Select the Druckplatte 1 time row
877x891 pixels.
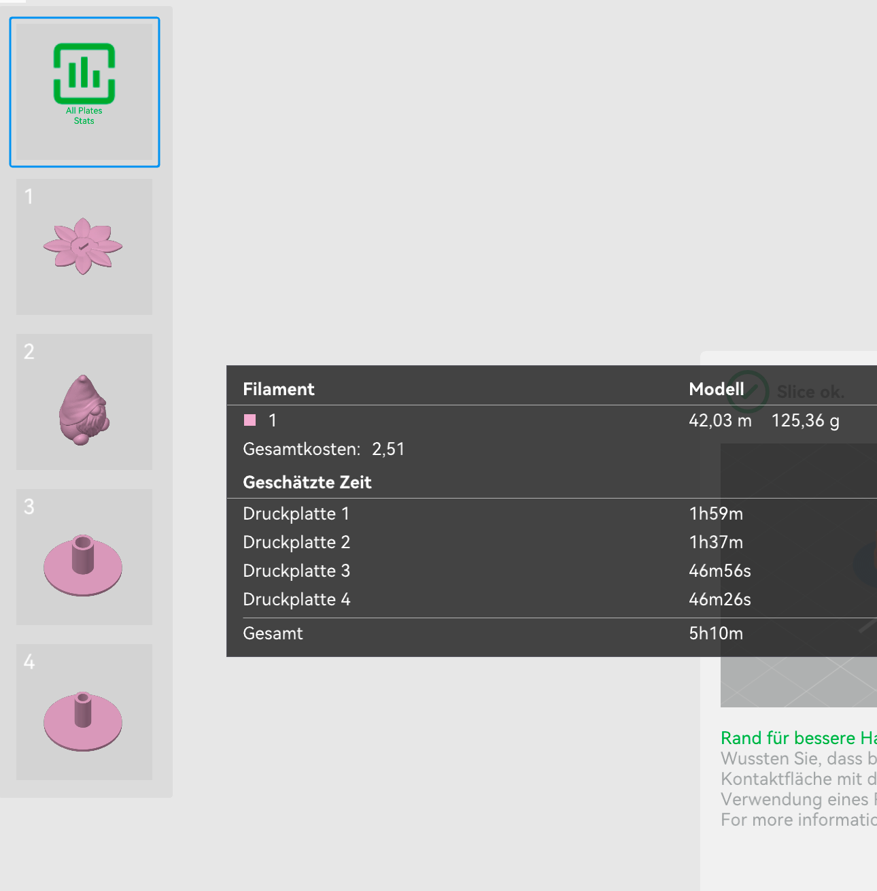(296, 514)
